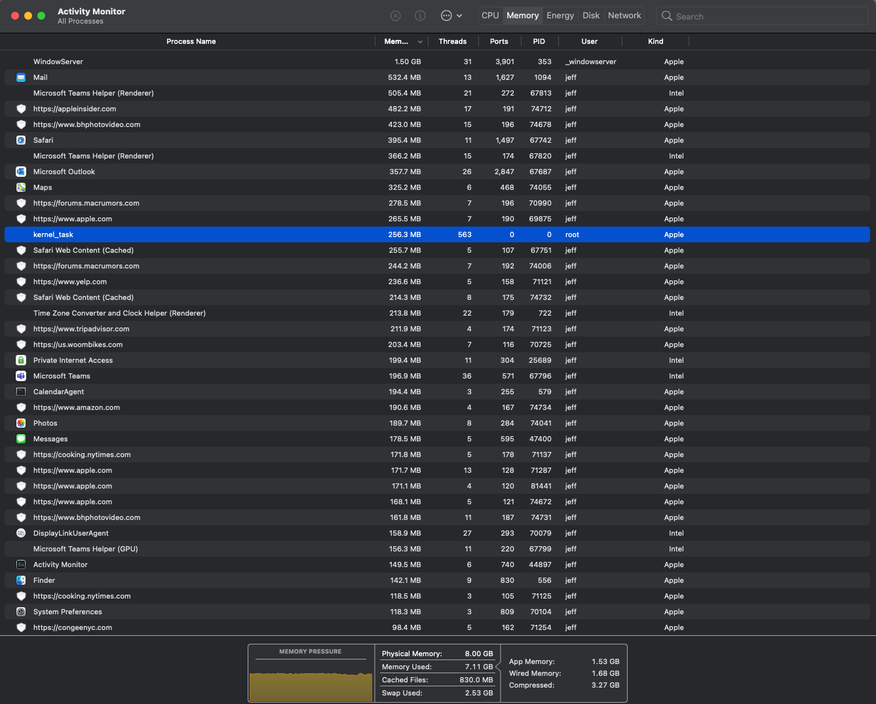876x704 pixels.
Task: Click the Private Internet Access lock icon
Action: [x=21, y=360]
